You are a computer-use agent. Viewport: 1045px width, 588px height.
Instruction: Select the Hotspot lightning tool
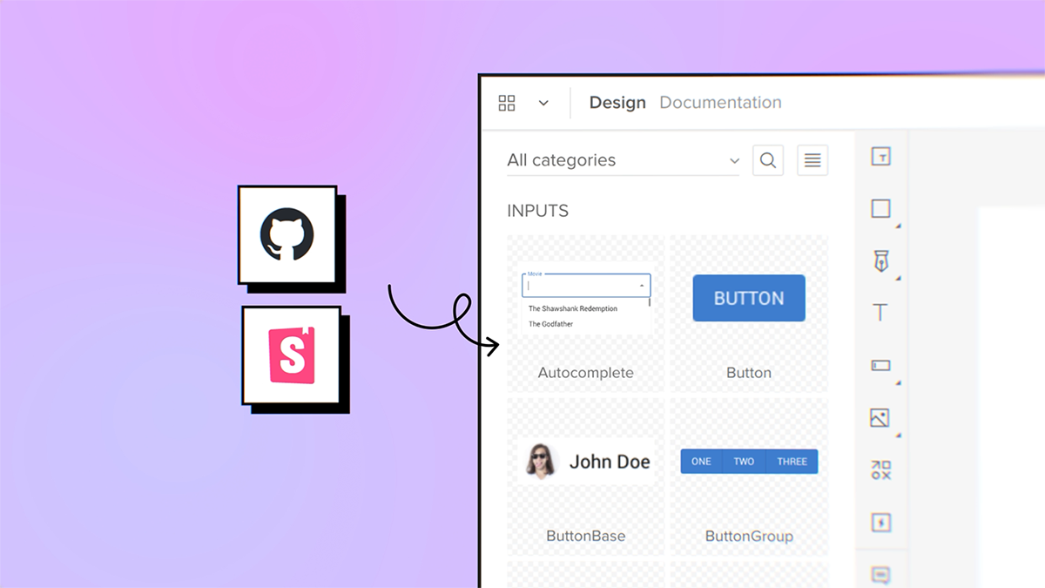tap(880, 523)
